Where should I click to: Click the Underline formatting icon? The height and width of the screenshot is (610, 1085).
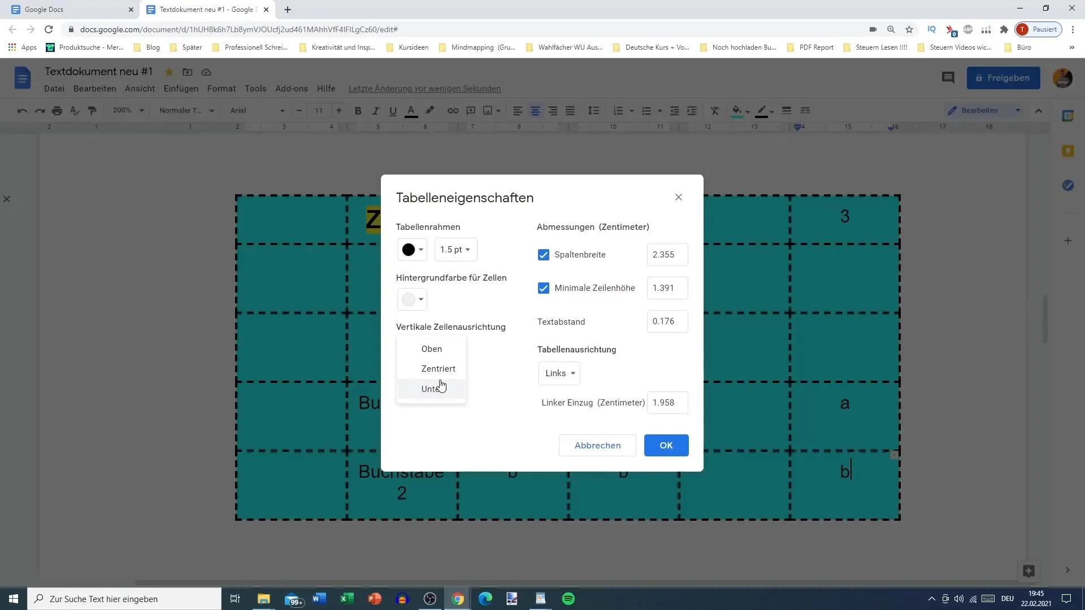click(393, 110)
